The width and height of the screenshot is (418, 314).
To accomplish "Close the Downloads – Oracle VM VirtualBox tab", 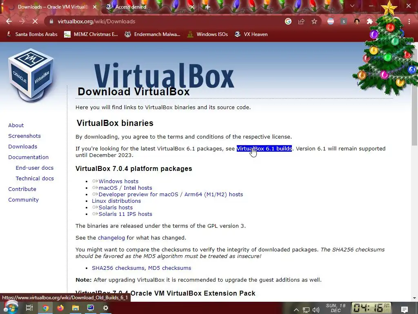I will tap(95, 7).
